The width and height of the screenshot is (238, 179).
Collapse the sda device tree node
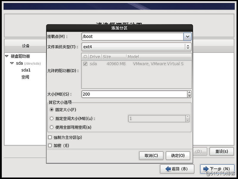[x=12, y=63]
